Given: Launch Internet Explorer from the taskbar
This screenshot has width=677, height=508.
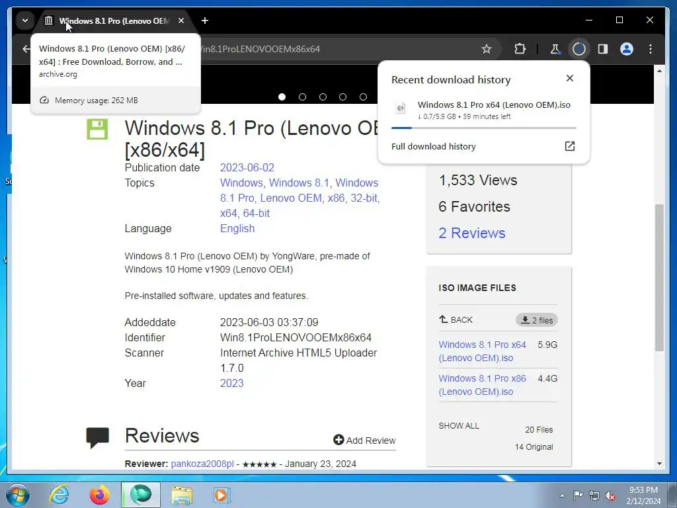Looking at the screenshot, I should (59, 495).
